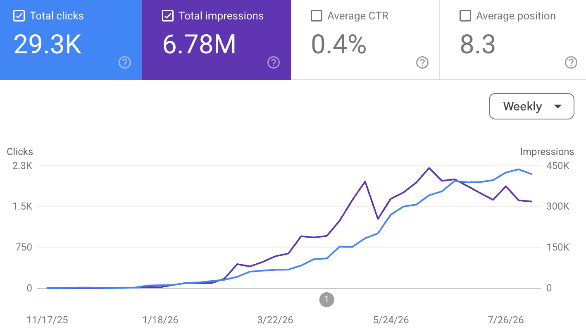Click the 300K impressions axis value
Viewport: 586px width, 334px height.
(x=558, y=206)
